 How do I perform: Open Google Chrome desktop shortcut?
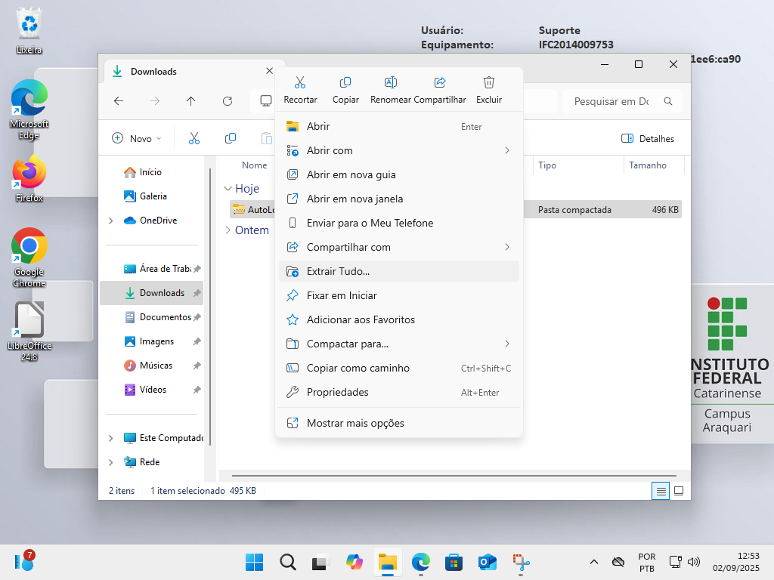tap(29, 258)
